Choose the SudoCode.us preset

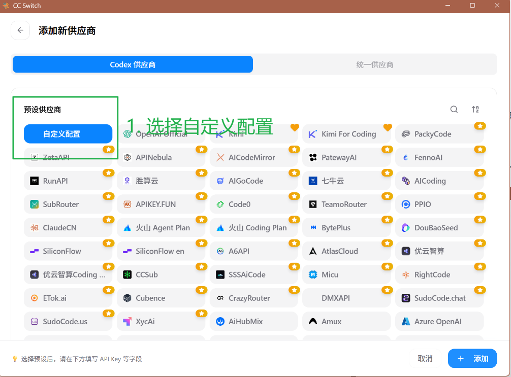point(68,321)
